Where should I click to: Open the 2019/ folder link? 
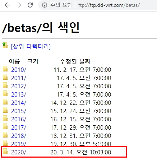point(19,144)
